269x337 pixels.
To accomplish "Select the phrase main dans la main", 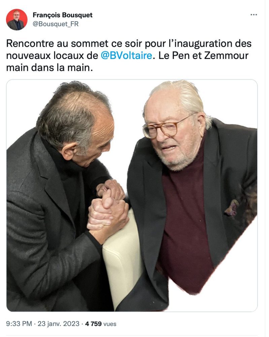I will pyautogui.click(x=49, y=68).
